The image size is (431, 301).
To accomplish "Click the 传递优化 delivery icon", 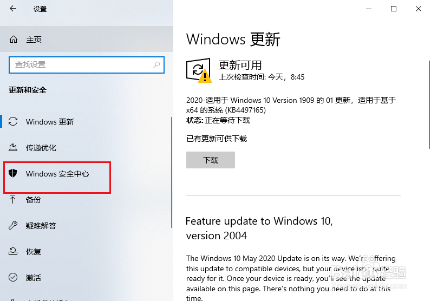I will click(x=13, y=148).
